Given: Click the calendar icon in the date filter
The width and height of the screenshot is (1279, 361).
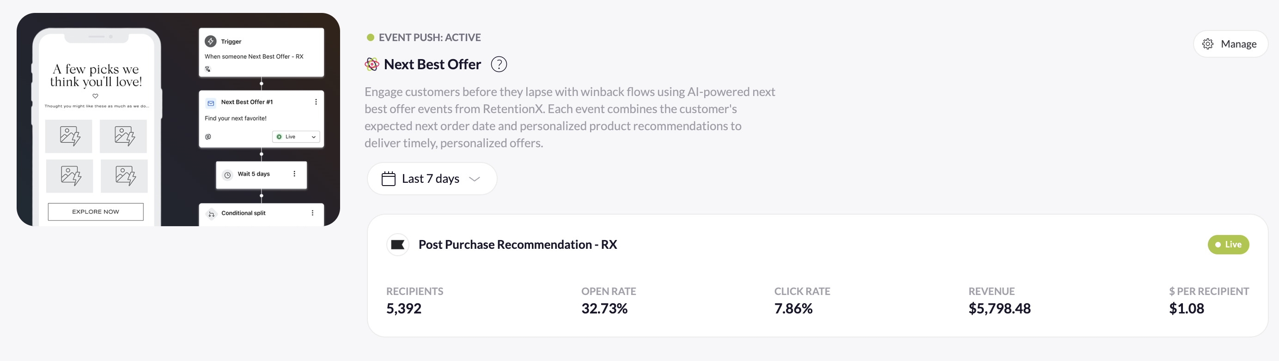Looking at the screenshot, I should 388,179.
